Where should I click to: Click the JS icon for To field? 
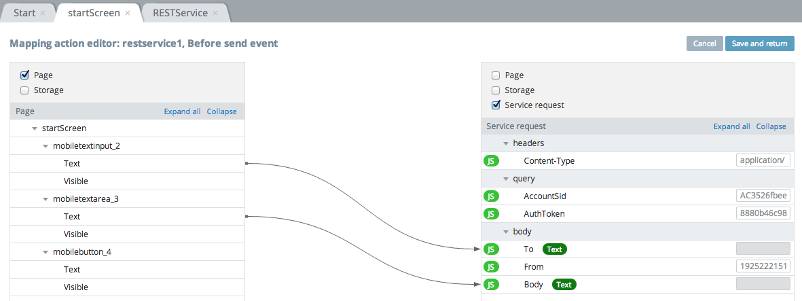coord(491,249)
